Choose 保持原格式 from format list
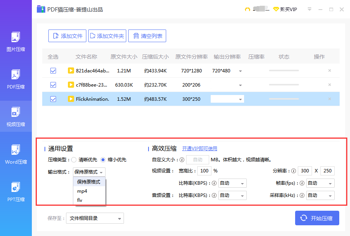 89,182
